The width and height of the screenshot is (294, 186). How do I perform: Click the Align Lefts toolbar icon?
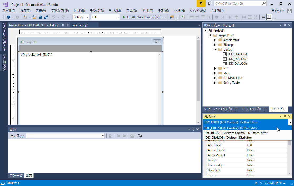coord(191,17)
